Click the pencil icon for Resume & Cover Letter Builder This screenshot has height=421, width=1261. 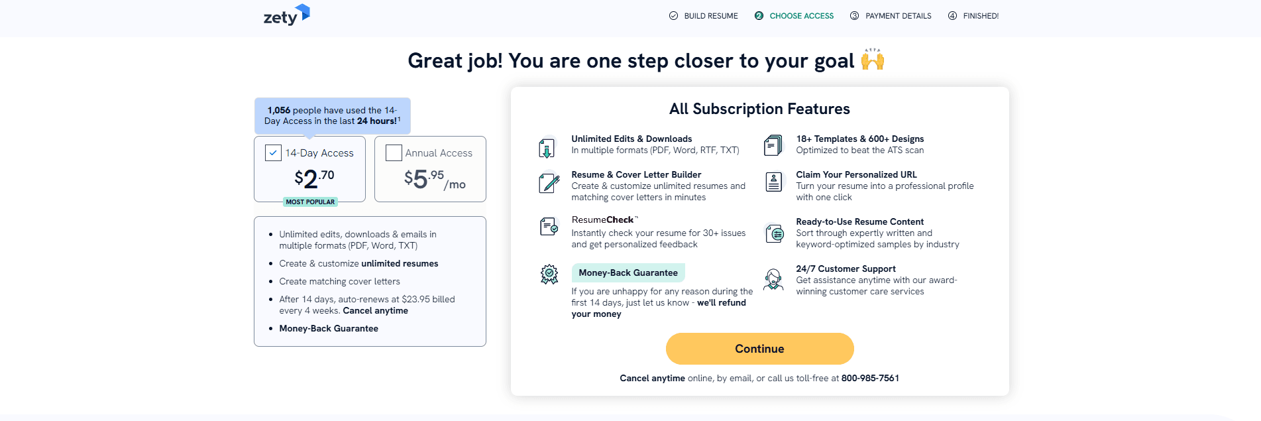547,184
